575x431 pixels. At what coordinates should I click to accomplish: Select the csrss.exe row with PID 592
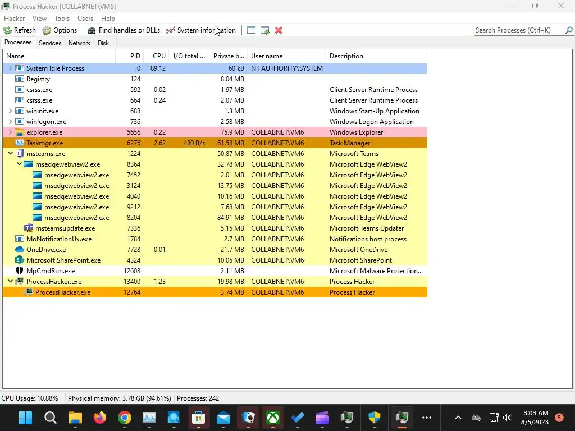click(x=215, y=89)
